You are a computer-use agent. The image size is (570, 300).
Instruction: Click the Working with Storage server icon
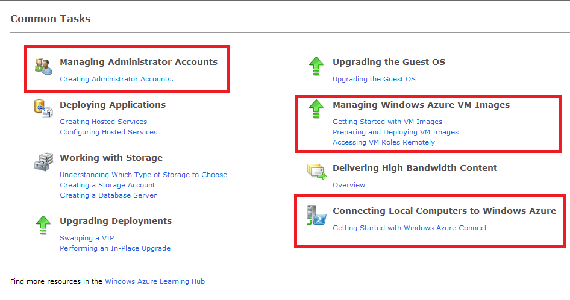point(43,162)
